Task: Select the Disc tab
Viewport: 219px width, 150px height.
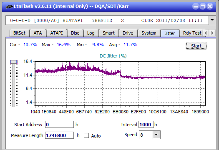Action: pyautogui.click(x=75, y=33)
